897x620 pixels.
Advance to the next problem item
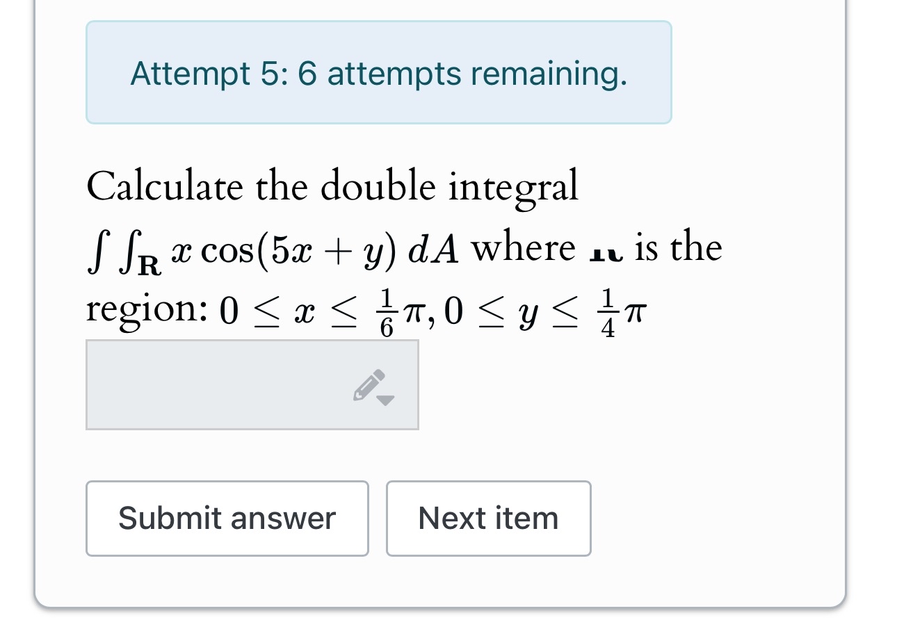(x=488, y=518)
